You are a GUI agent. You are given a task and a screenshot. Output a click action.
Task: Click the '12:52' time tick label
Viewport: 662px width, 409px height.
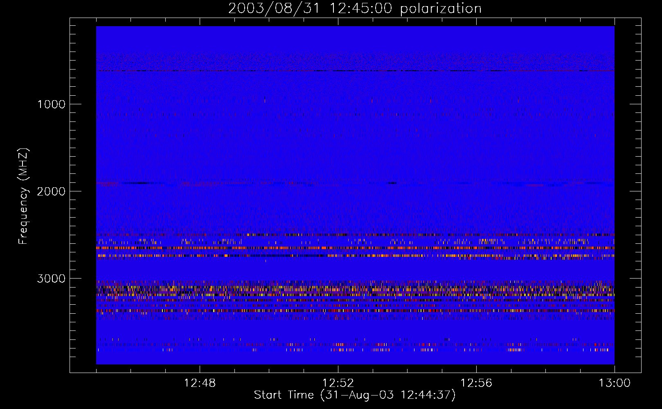[x=338, y=383]
